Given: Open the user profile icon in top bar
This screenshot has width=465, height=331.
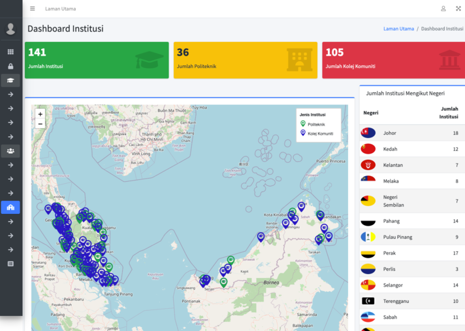Looking at the screenshot, I should coord(443,9).
